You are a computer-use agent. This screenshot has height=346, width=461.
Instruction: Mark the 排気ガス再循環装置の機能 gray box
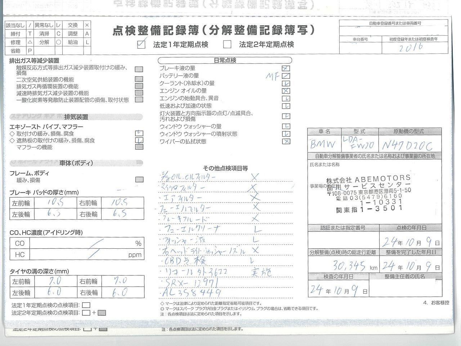click(139, 86)
